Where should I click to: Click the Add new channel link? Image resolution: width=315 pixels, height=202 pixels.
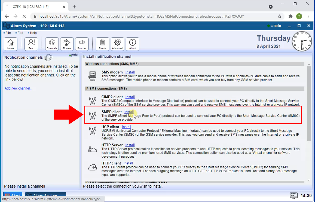19,88
